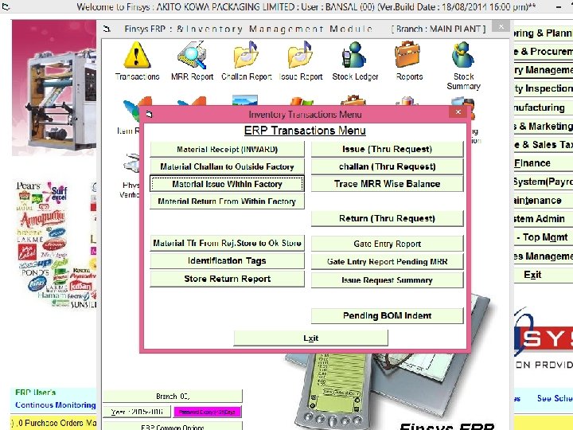
Task: Select Sales & Marketing menu item
Action: pos(544,126)
